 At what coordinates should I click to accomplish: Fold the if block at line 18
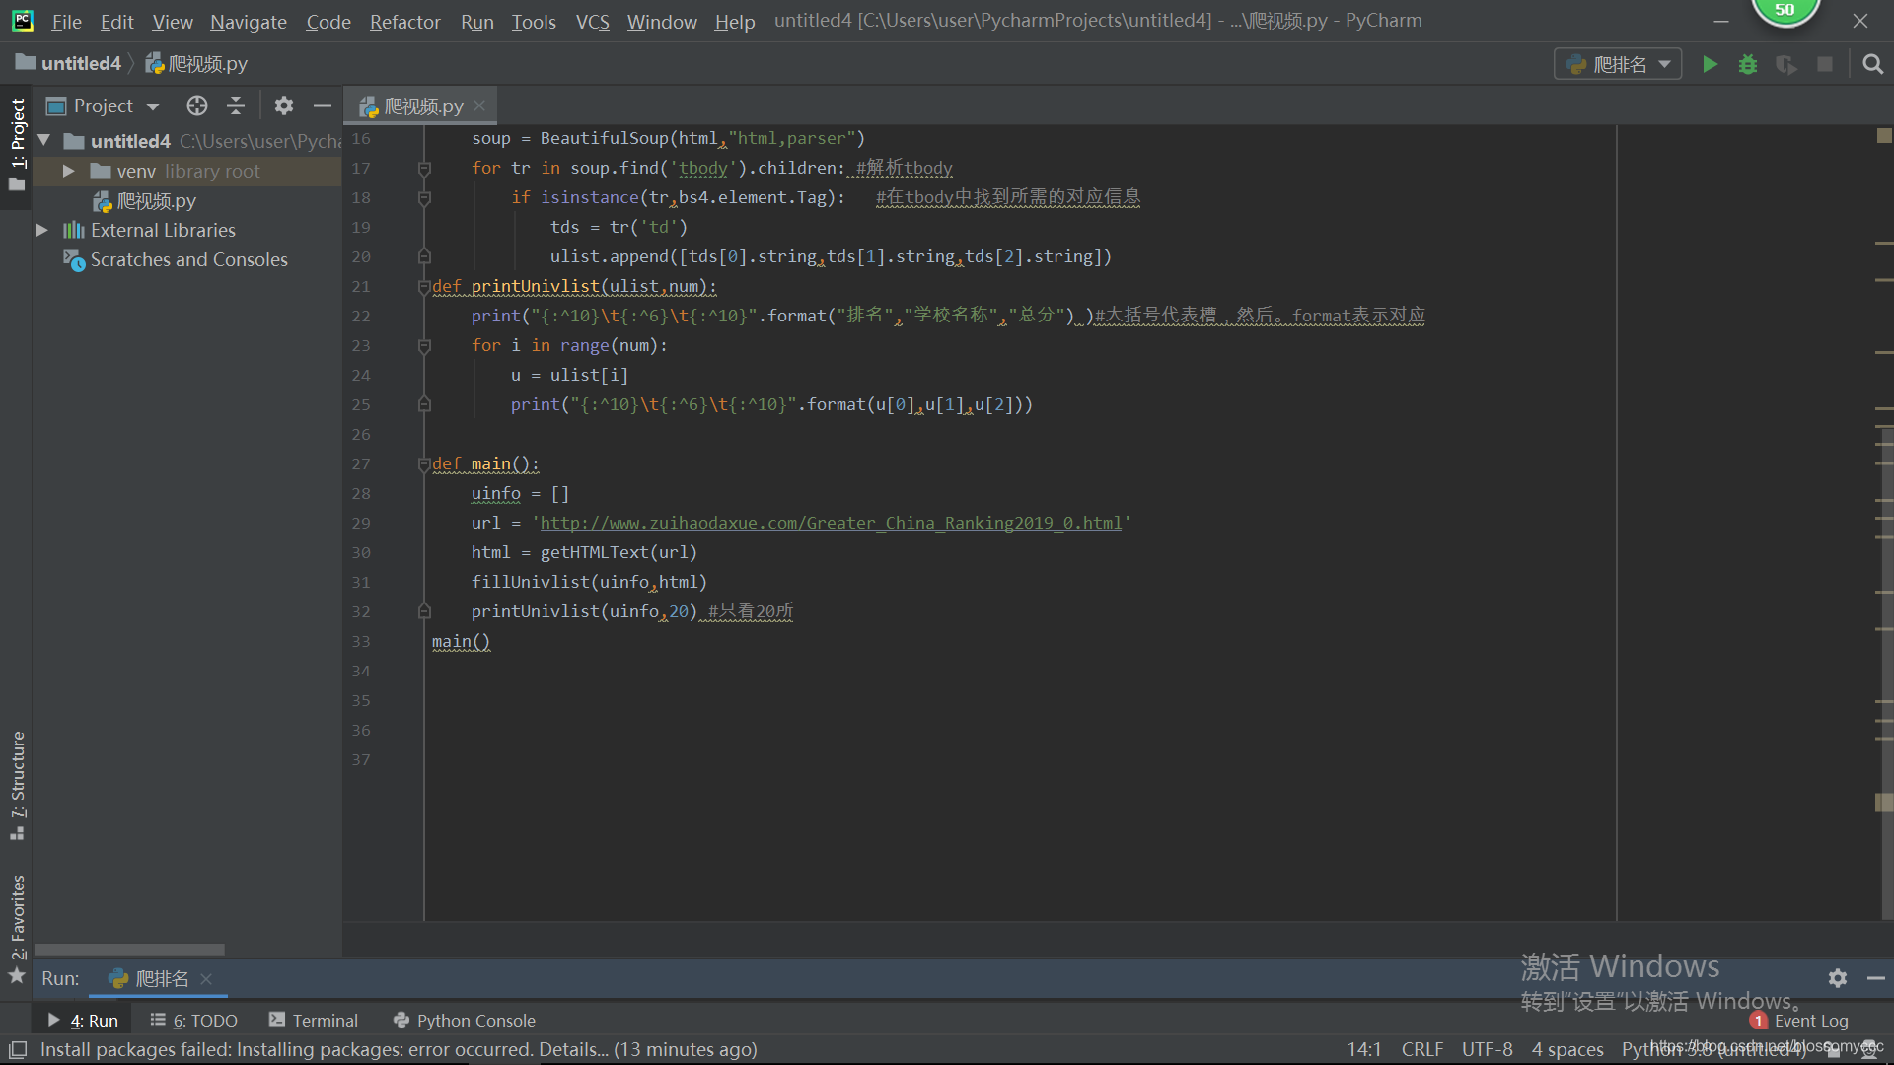424,198
